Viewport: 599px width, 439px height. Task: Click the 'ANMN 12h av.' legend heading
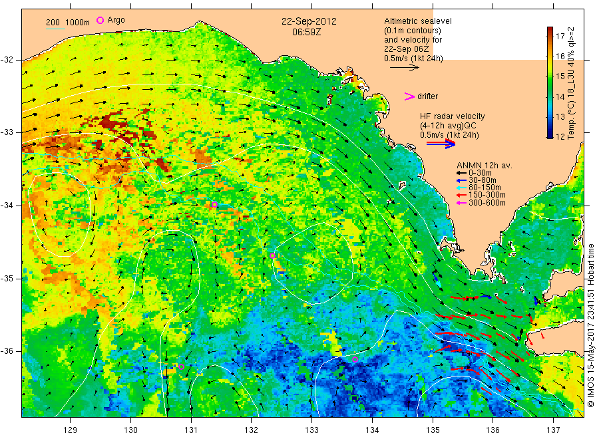point(485,166)
